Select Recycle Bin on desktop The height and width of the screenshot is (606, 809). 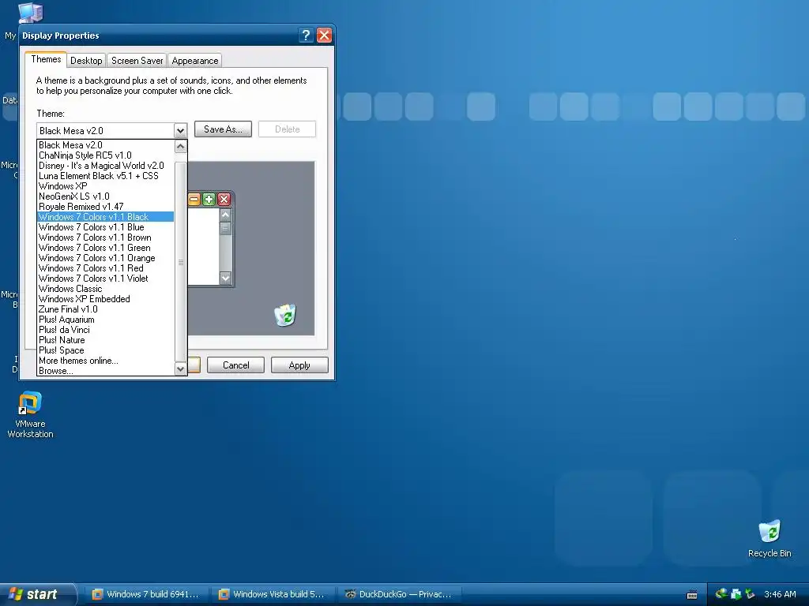click(x=769, y=538)
